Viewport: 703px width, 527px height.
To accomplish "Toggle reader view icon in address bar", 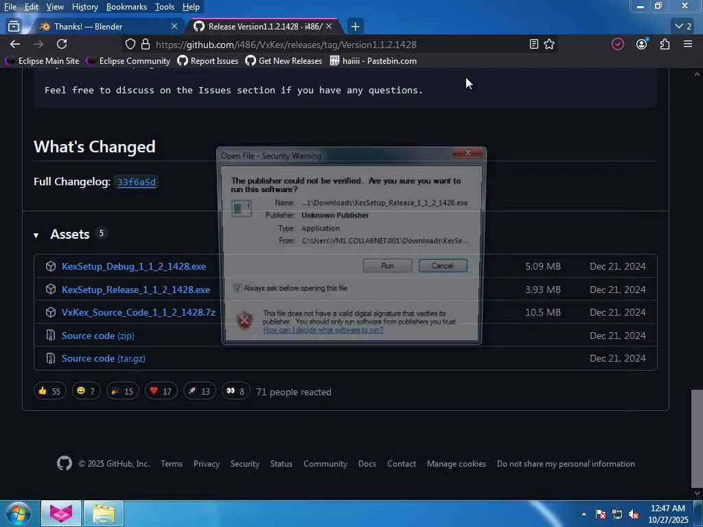I will [533, 45].
